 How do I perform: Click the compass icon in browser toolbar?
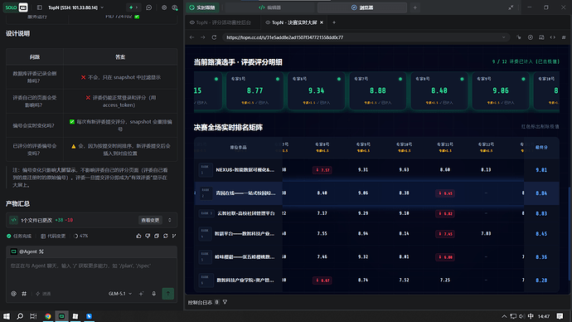coord(530,37)
